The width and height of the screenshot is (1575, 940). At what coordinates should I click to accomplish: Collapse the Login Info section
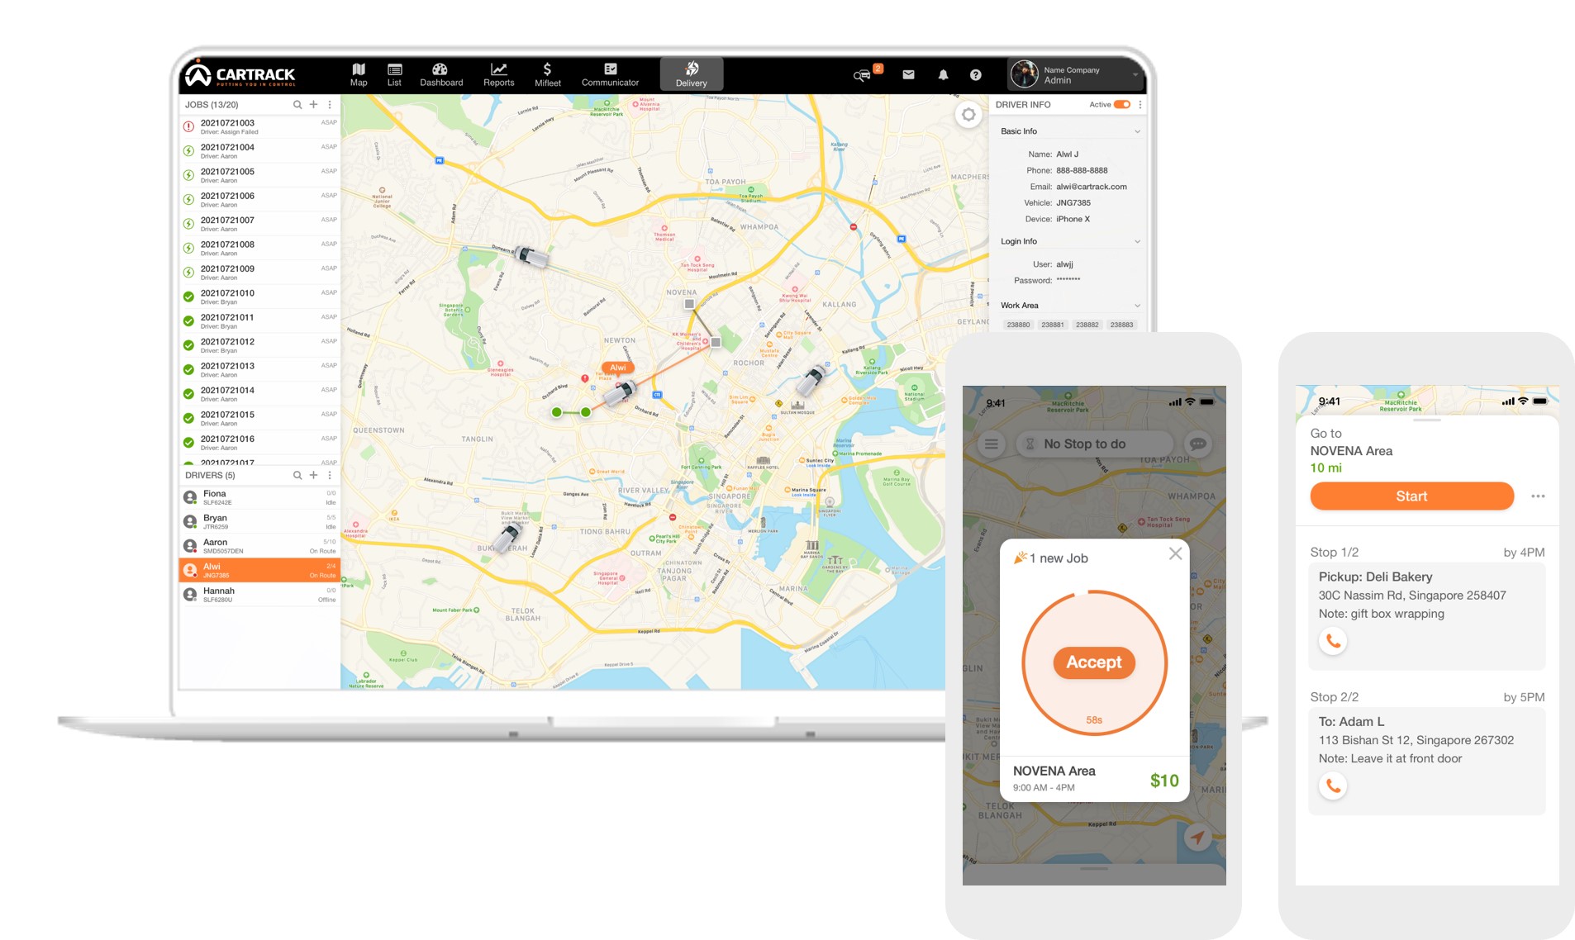coord(1137,240)
